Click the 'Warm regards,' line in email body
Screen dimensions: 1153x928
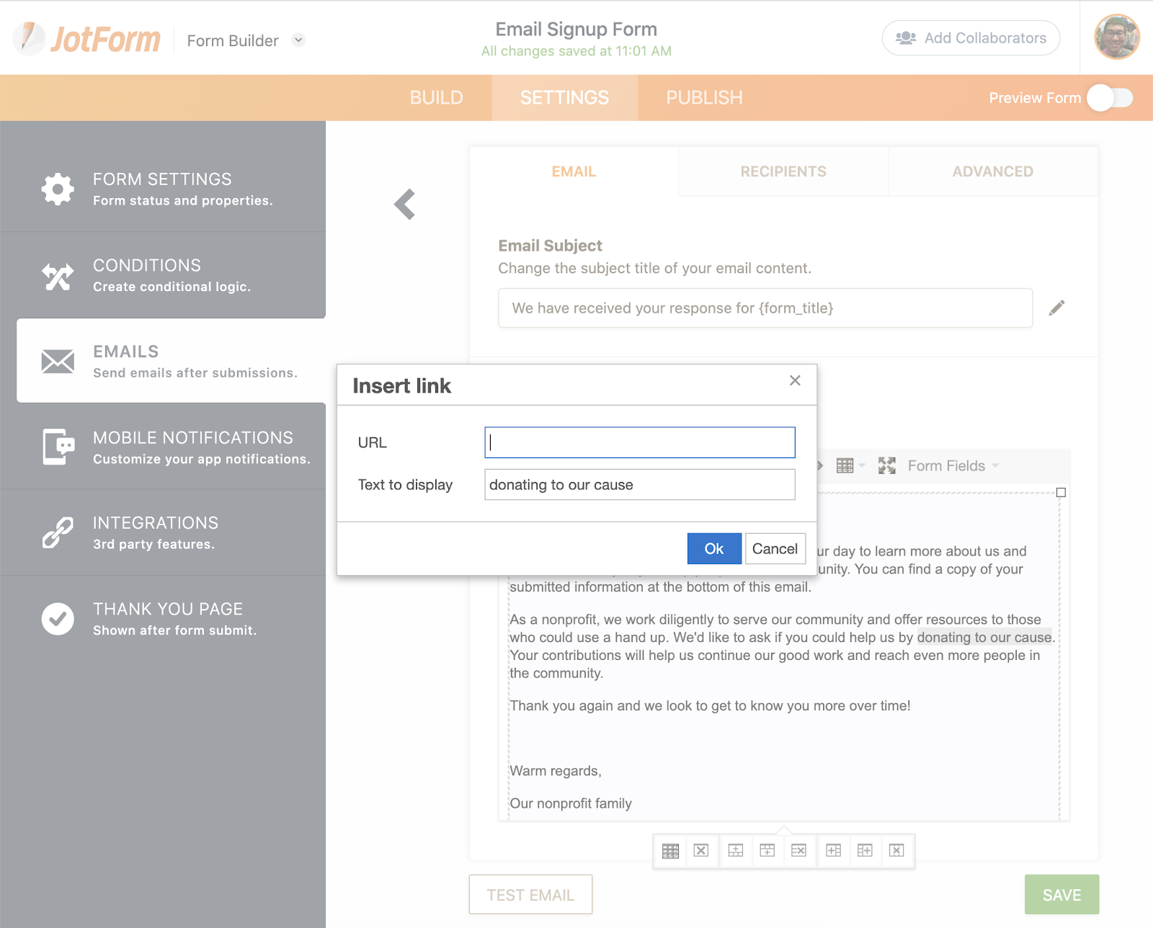click(556, 771)
